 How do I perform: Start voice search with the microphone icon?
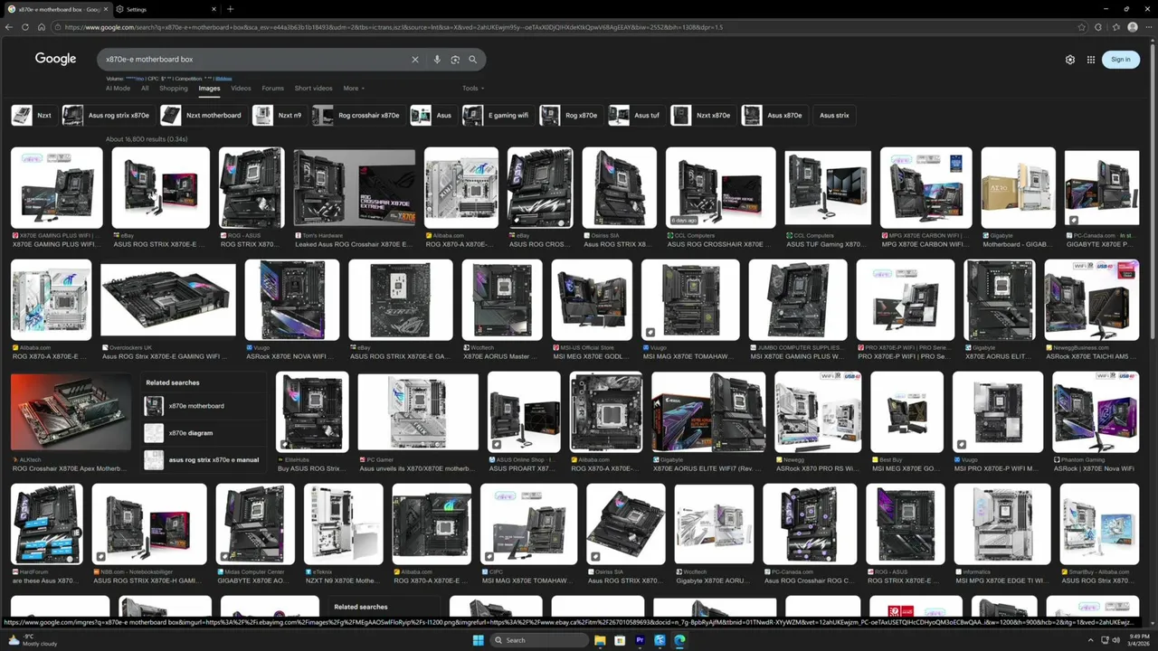[x=437, y=60]
